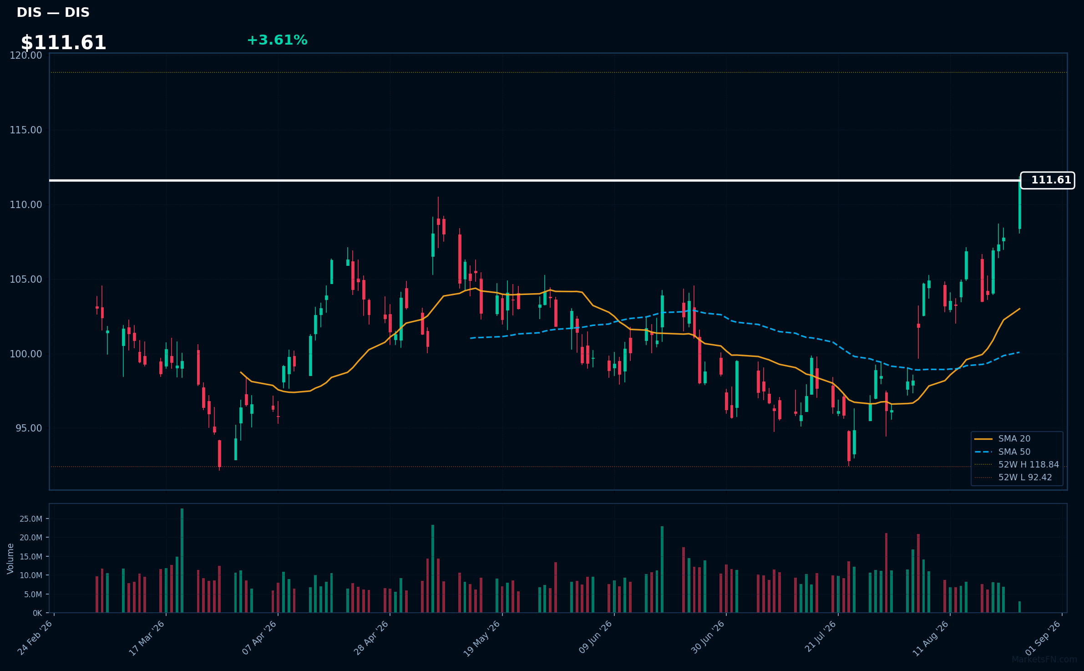
Task: Select the "110.00" price axis label
Action: point(26,205)
